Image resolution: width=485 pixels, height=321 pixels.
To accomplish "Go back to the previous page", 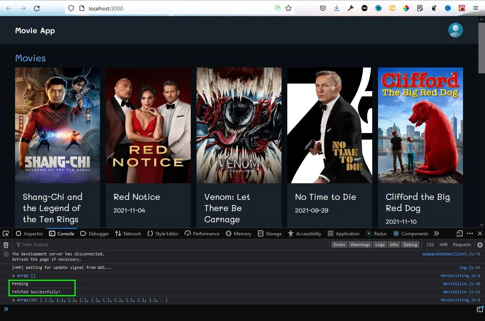I will [9, 8].
